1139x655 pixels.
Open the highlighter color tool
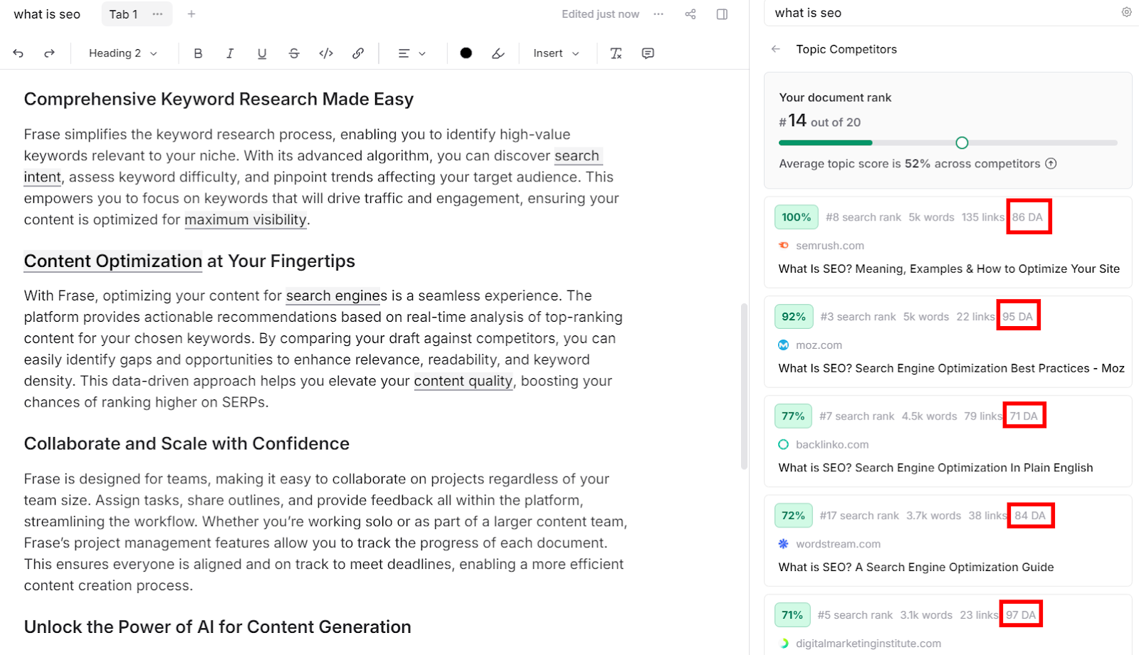pyautogui.click(x=498, y=53)
